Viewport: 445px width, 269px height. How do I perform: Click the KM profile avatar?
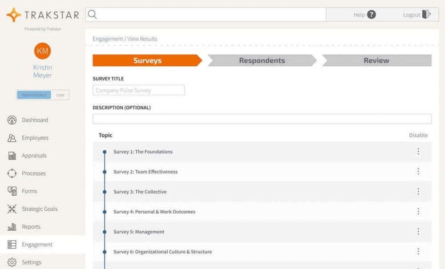tap(42, 51)
